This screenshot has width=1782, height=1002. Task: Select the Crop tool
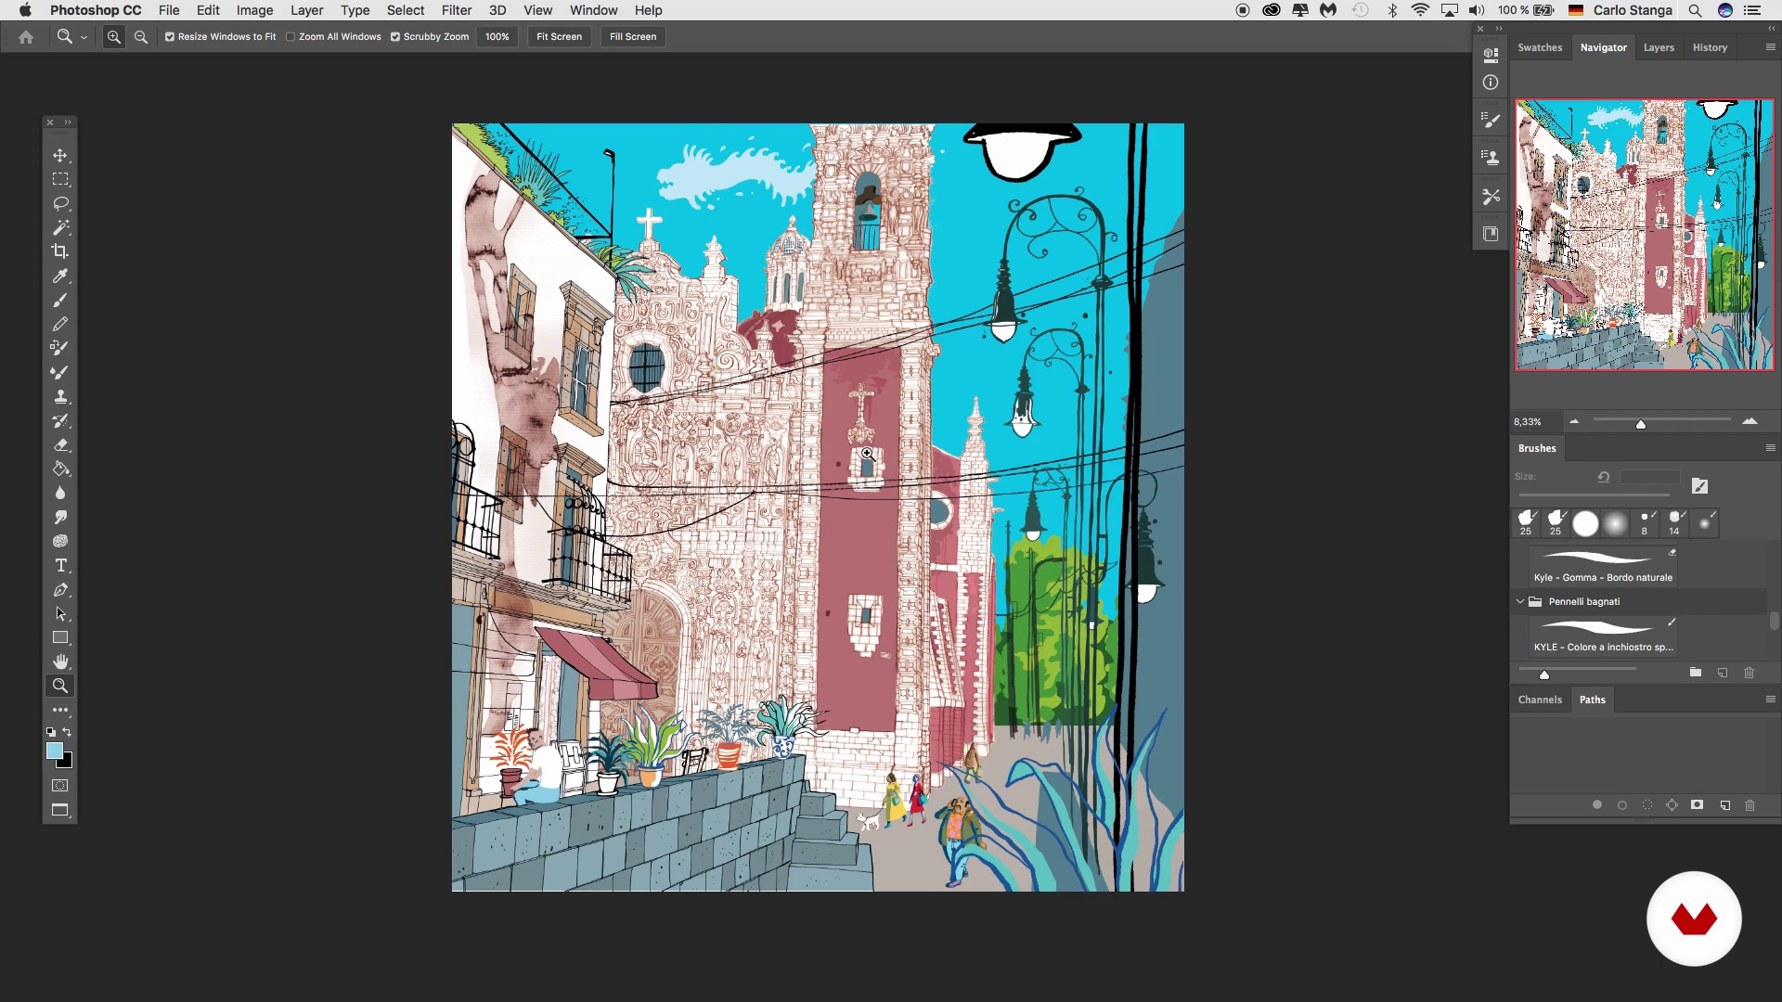60,251
